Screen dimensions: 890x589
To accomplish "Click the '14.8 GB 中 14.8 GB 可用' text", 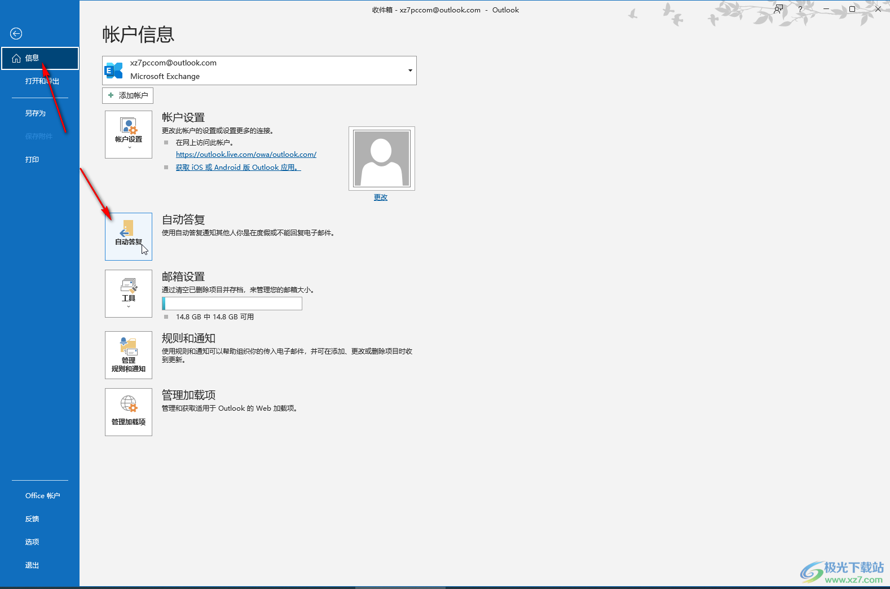I will pos(215,317).
